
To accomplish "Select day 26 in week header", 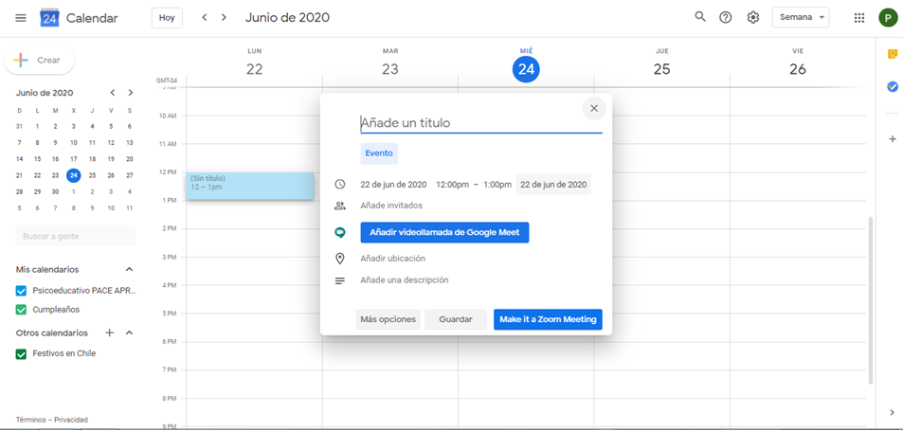I will [798, 70].
